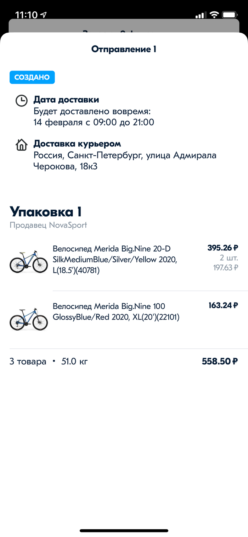Tap the 395.26 ₽ price
The image size is (248, 537).
pyautogui.click(x=222, y=248)
